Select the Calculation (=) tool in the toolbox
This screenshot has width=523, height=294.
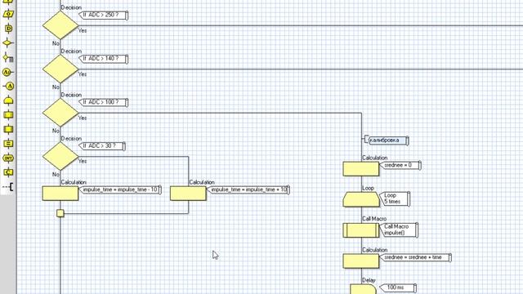click(8, 144)
